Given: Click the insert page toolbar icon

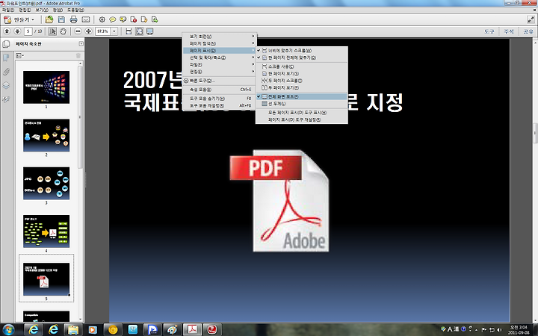Looking at the screenshot, I should [155, 19].
